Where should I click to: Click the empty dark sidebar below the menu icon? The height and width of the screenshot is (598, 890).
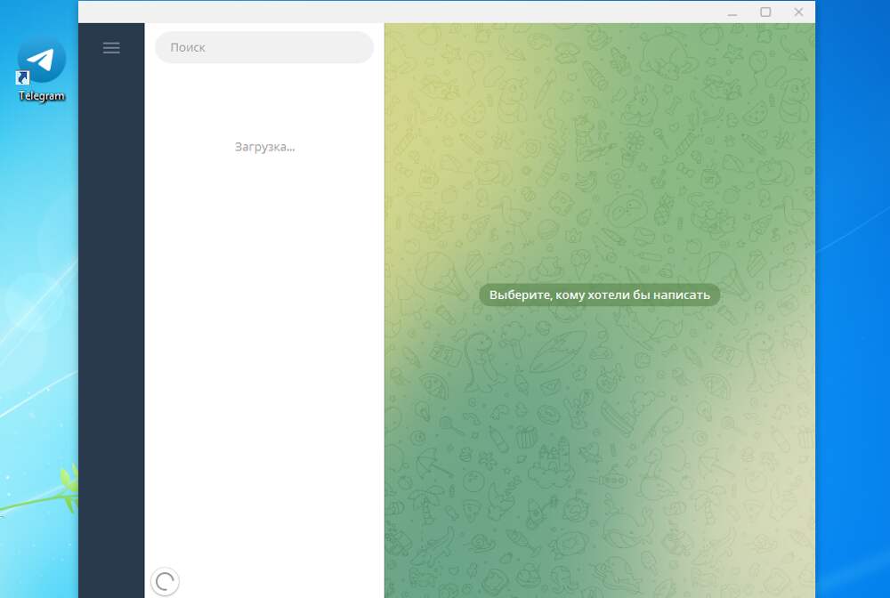pyautogui.click(x=111, y=311)
